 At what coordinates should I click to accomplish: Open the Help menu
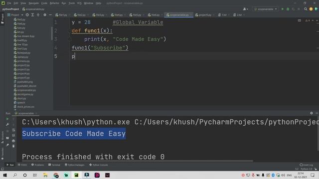tap(99, 3)
